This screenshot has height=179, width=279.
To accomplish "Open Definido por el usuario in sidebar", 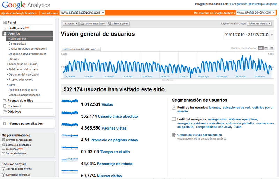I will coord(23,90).
